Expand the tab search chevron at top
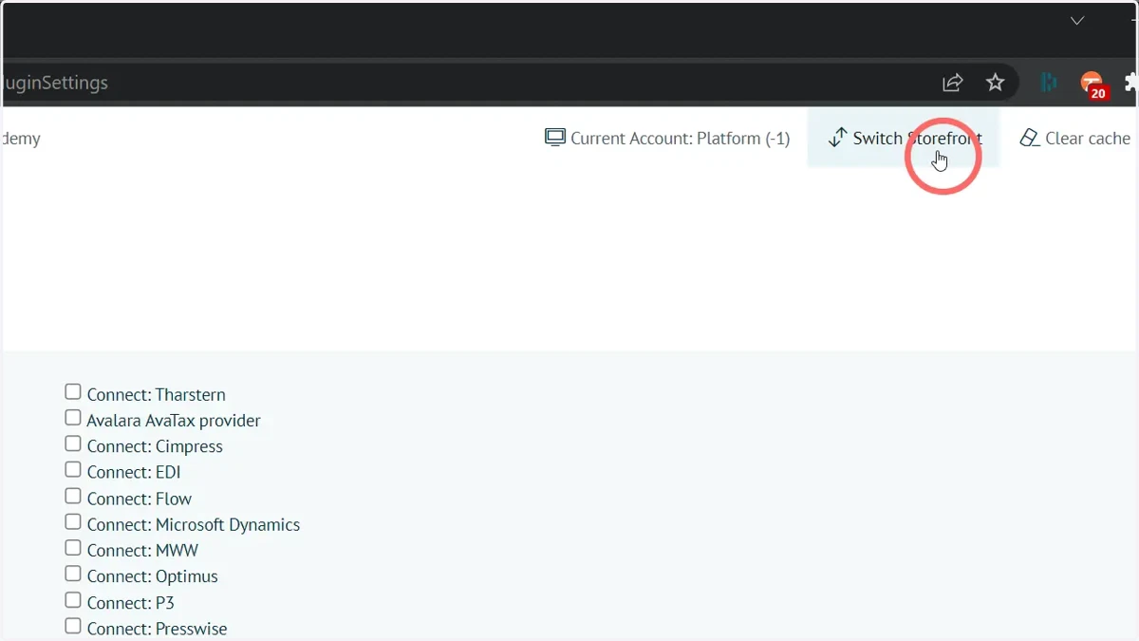Screen dimensions: 1139x641 click(x=1077, y=21)
